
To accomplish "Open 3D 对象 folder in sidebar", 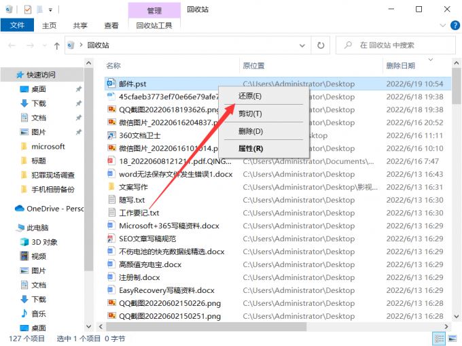I will [39, 242].
